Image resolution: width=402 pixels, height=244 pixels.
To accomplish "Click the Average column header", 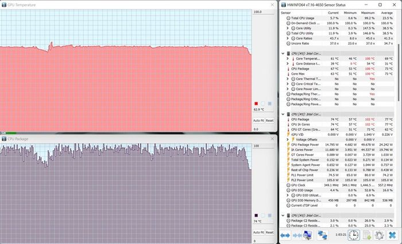I will (x=386, y=13).
